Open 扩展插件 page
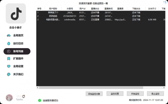Viewport: 168px width, 104px height. [18, 58]
